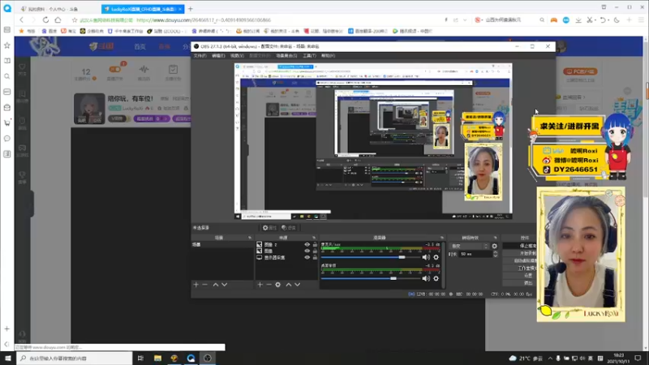
Task: Pop out the Audio Mixer dock panel
Action: [441, 238]
